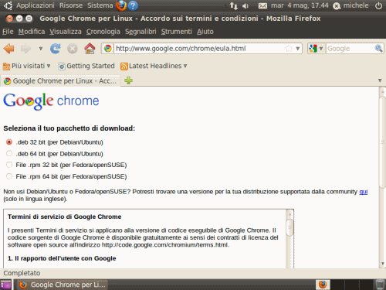Reload the current page

pos(56,49)
